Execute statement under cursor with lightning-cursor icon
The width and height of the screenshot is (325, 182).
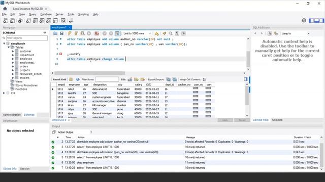pyautogui.click(x=76, y=33)
